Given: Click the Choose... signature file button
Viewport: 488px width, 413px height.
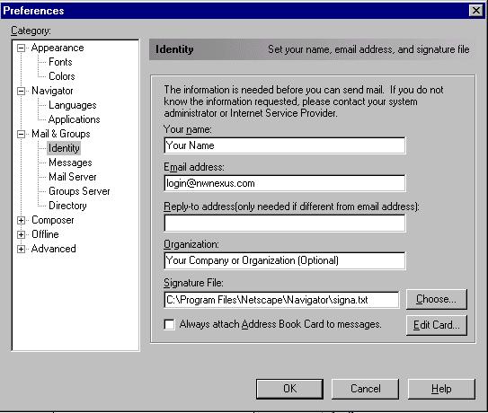Looking at the screenshot, I should click(x=437, y=299).
